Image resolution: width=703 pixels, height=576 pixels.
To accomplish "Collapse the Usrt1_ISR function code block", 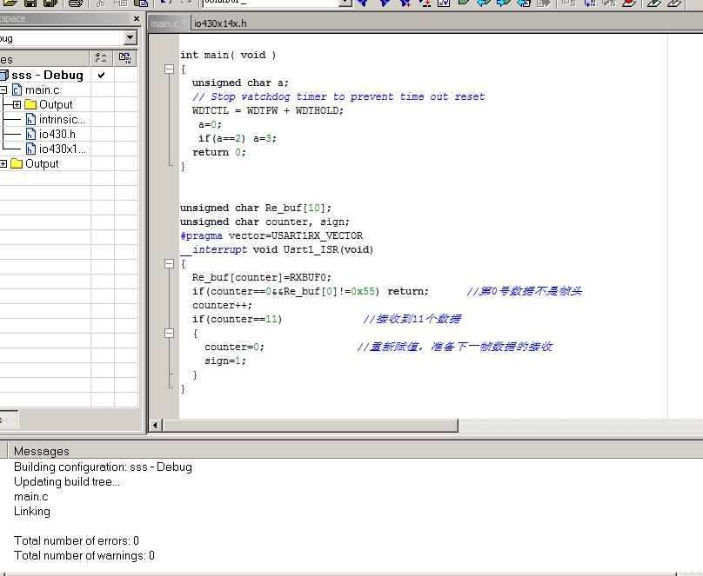I will tap(169, 263).
